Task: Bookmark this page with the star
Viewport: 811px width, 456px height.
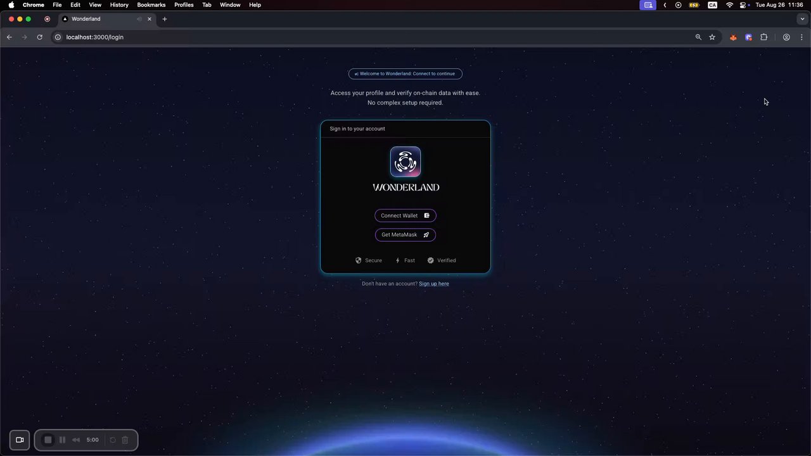Action: tap(712, 37)
